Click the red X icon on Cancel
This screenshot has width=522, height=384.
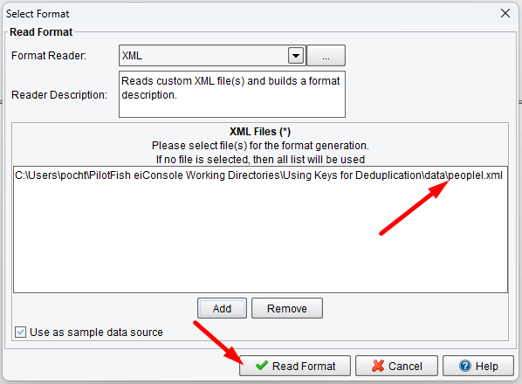click(x=378, y=366)
